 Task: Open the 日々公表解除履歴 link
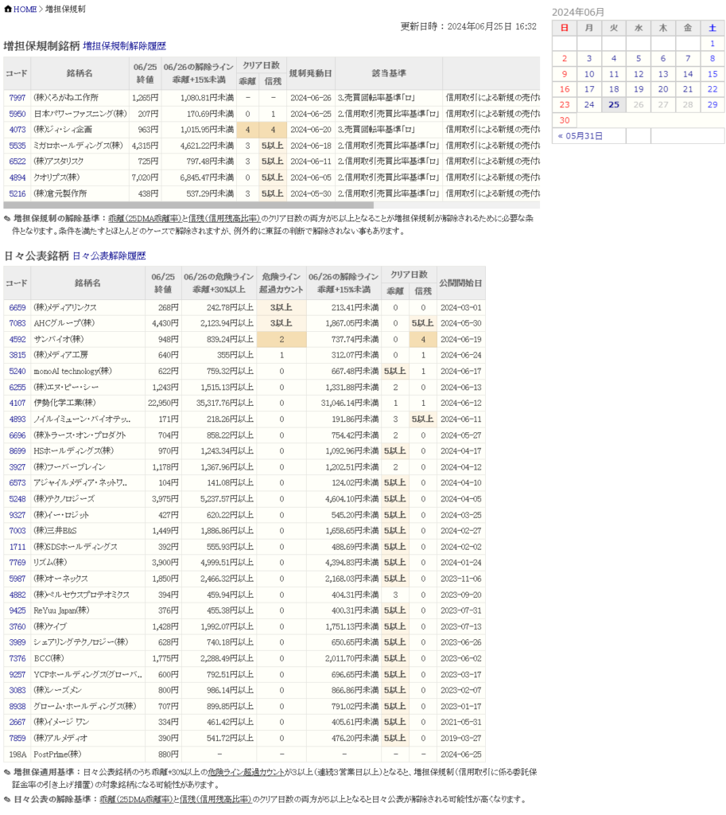click(109, 255)
